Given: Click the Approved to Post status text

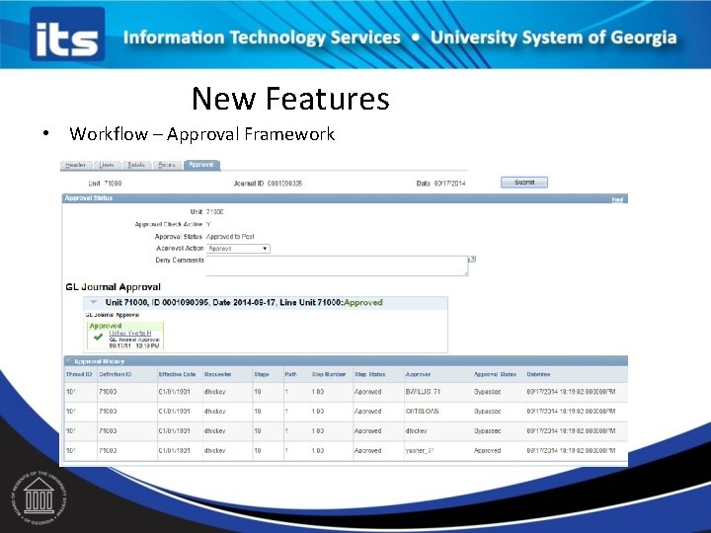Looking at the screenshot, I should (230, 237).
